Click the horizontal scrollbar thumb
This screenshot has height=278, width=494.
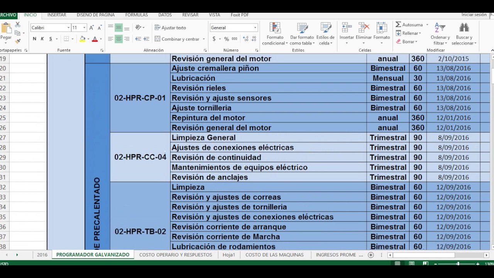[424, 255]
